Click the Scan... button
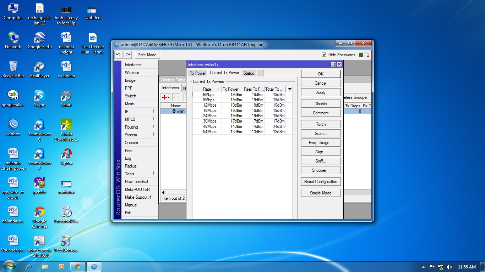The height and width of the screenshot is (272, 485). click(321, 134)
